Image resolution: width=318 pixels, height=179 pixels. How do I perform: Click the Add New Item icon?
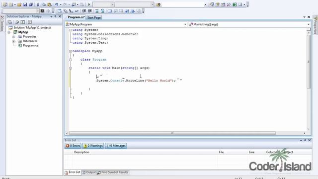click(11, 4)
